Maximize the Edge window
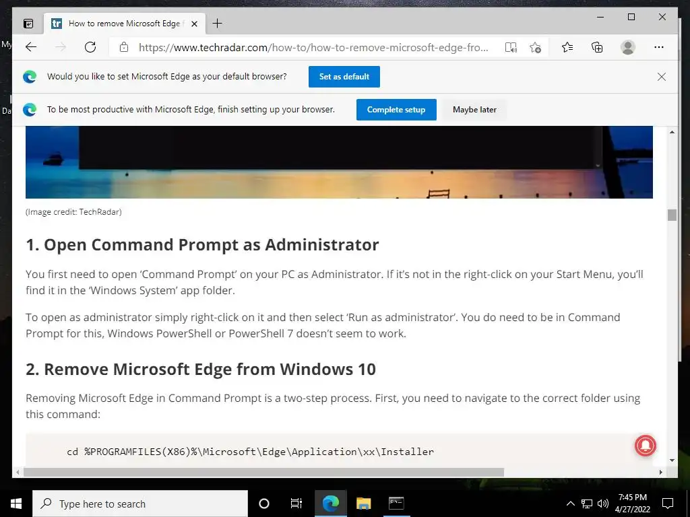Viewport: 690px width, 517px height. coord(631,17)
